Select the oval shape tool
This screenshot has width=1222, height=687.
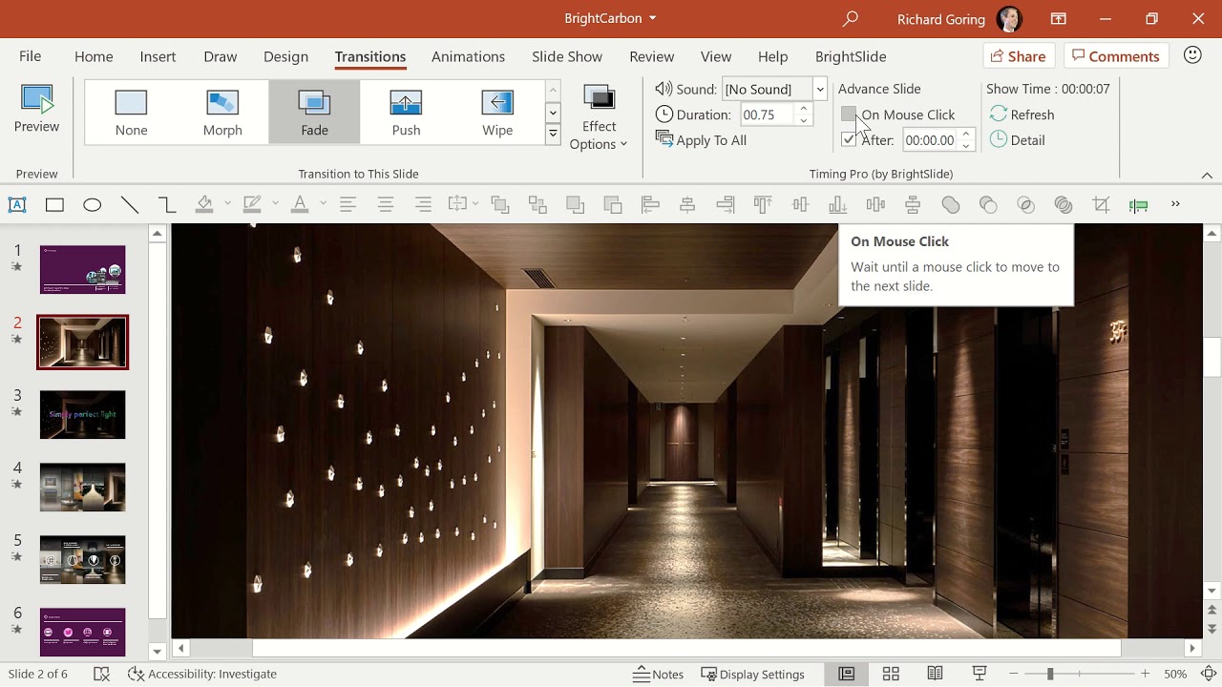[x=92, y=204]
